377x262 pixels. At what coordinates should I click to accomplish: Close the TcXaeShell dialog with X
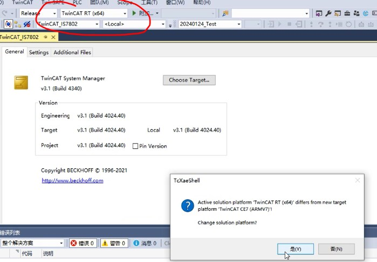coord(357,181)
